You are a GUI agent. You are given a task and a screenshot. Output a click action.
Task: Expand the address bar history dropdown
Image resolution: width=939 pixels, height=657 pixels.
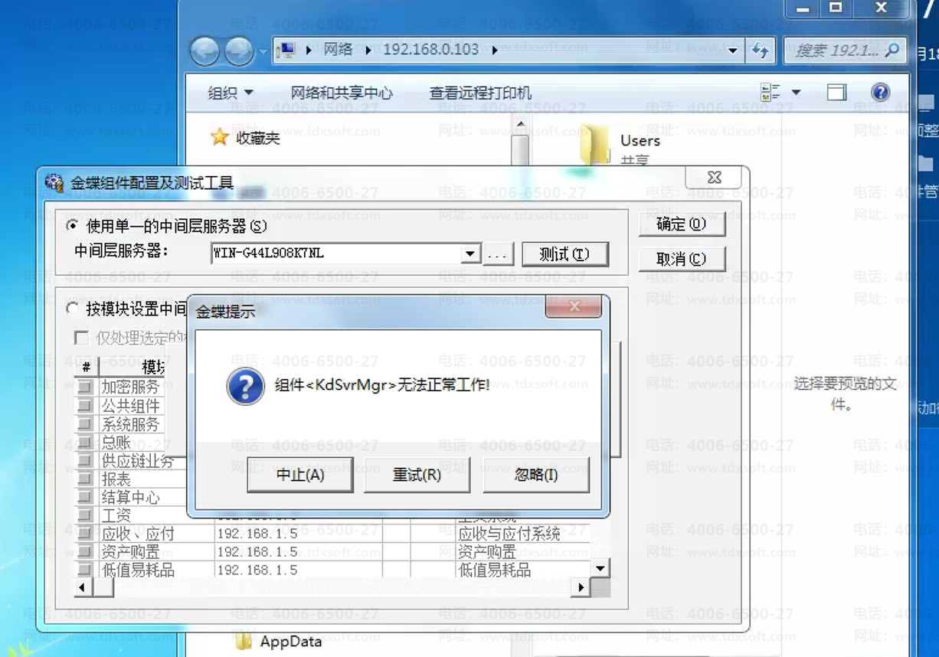tap(733, 51)
